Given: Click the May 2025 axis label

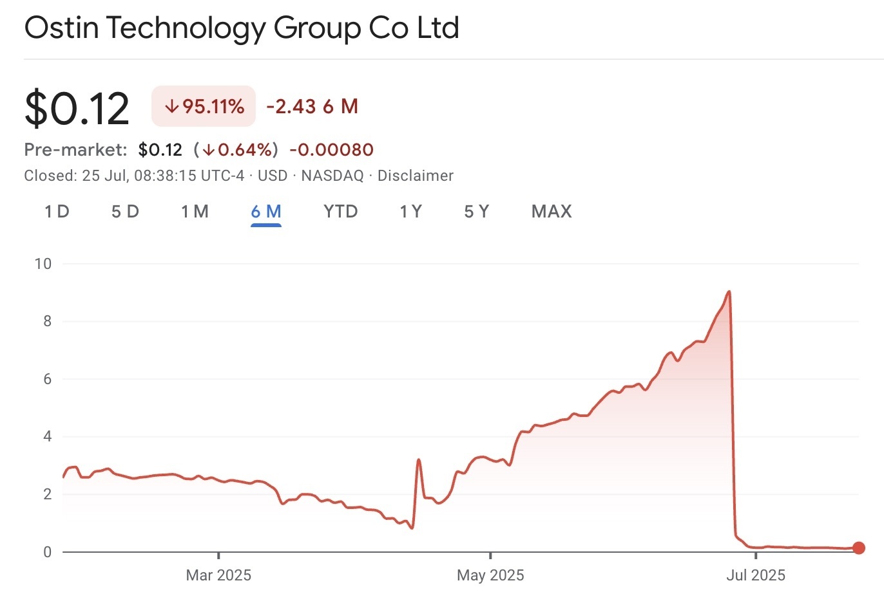Looking at the screenshot, I should 490,575.
